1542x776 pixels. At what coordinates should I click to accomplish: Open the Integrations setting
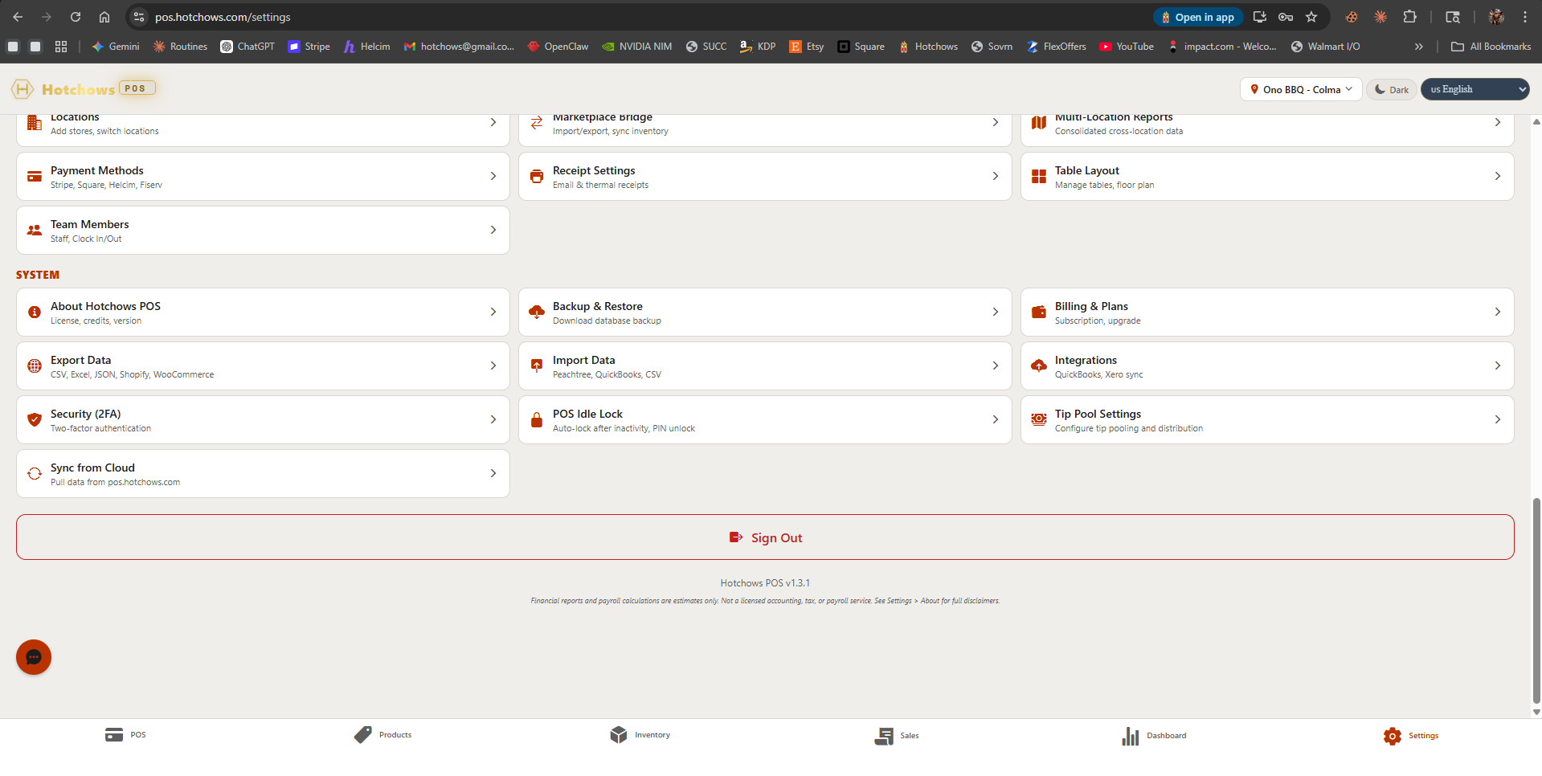[x=1267, y=366]
